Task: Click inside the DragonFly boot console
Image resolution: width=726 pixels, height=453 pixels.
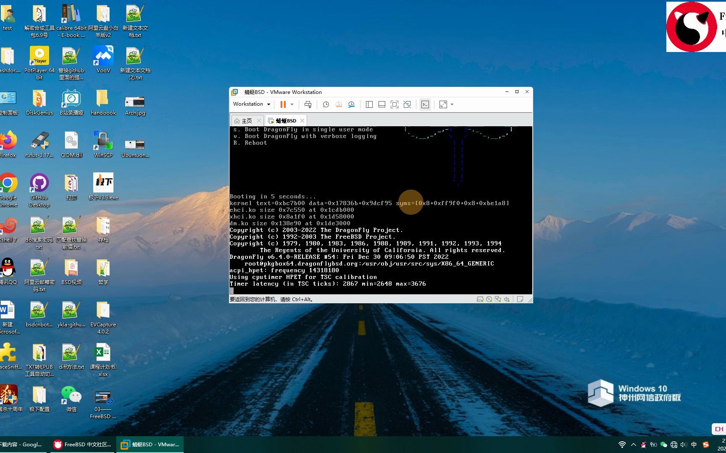Action: pyautogui.click(x=381, y=210)
